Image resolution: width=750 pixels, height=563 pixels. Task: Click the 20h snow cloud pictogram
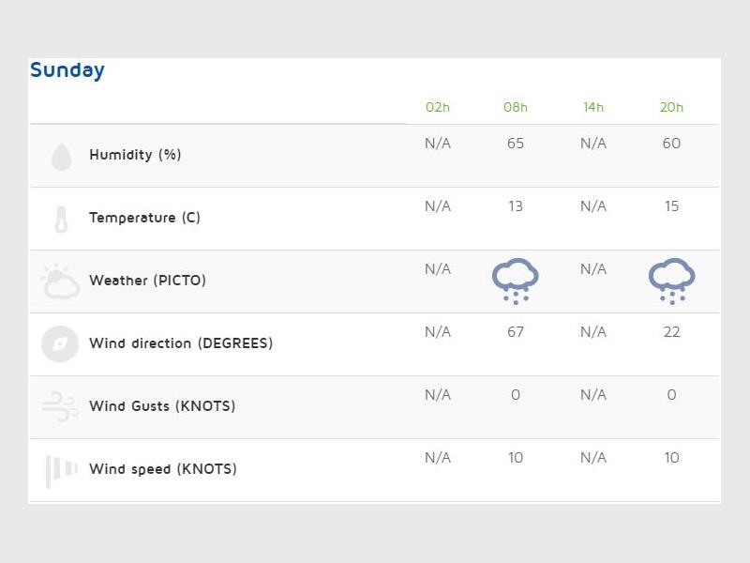(671, 281)
